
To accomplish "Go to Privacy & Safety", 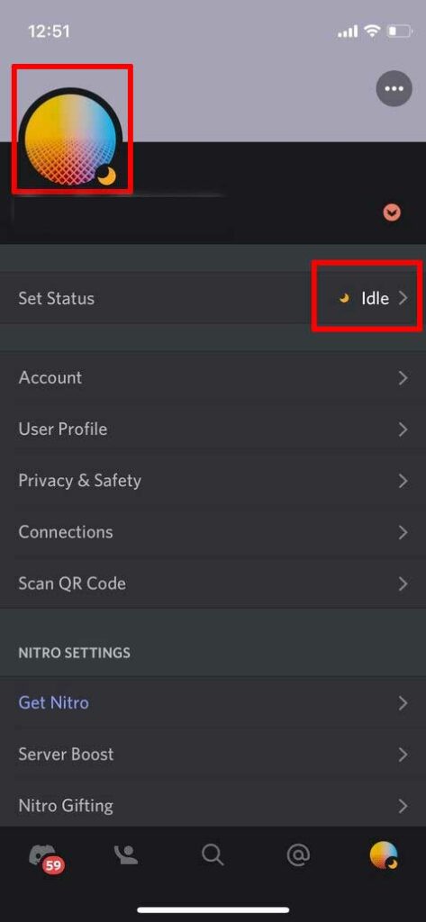I will click(213, 481).
